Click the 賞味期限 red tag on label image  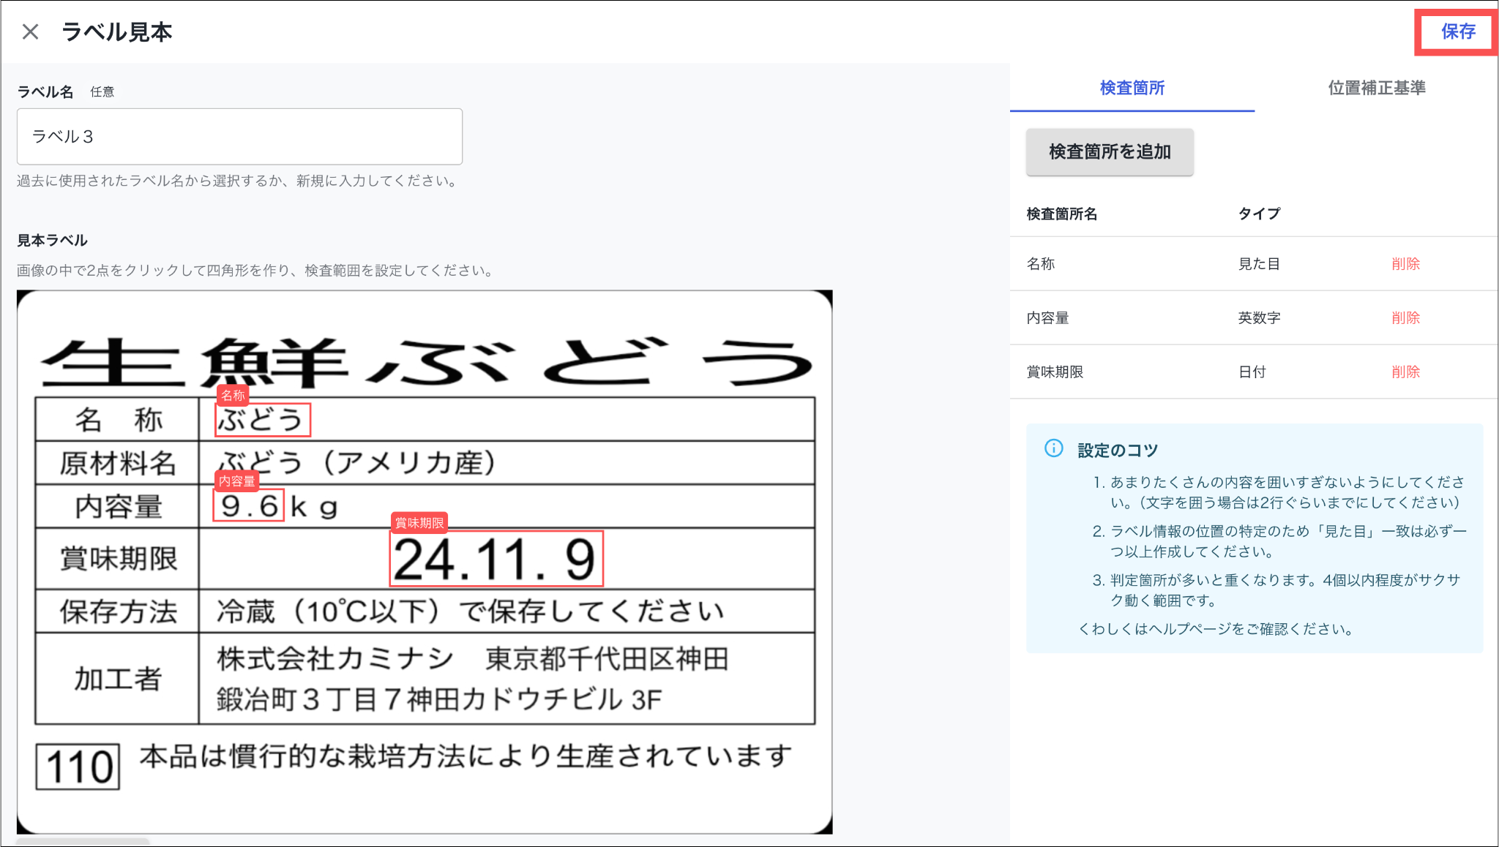coord(419,523)
